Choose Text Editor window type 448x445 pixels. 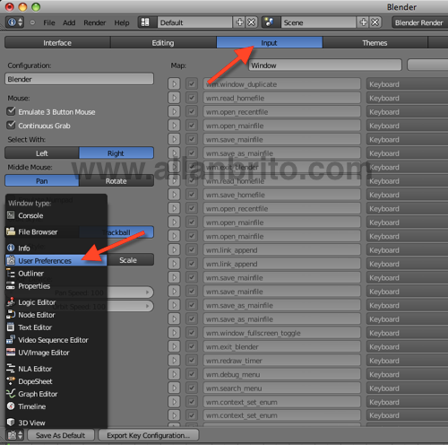pyautogui.click(x=56, y=327)
